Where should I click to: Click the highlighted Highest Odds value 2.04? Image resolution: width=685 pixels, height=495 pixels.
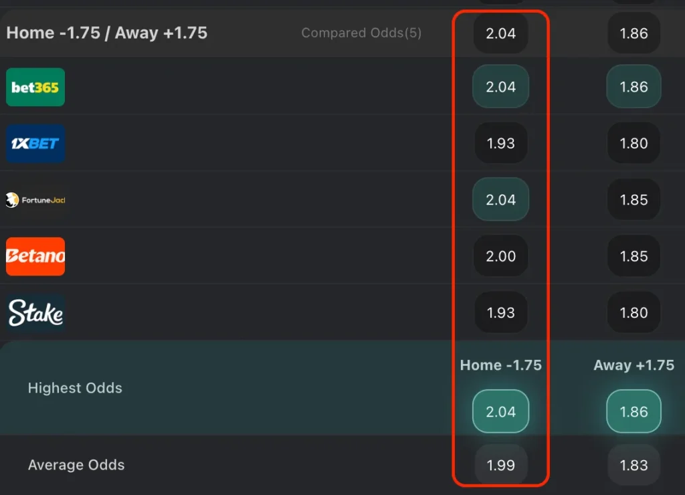pyautogui.click(x=500, y=411)
